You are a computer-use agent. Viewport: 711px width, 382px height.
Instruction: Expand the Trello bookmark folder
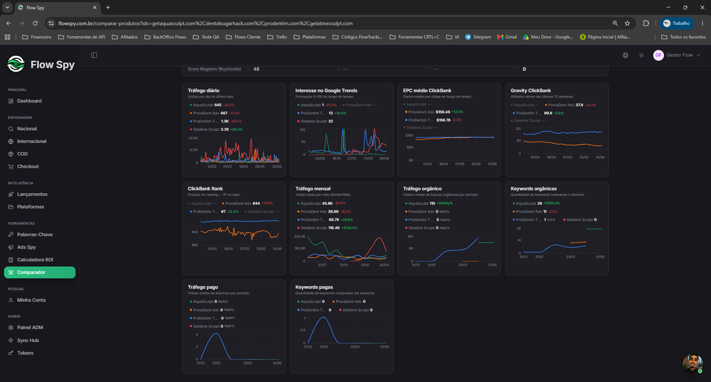(x=277, y=37)
